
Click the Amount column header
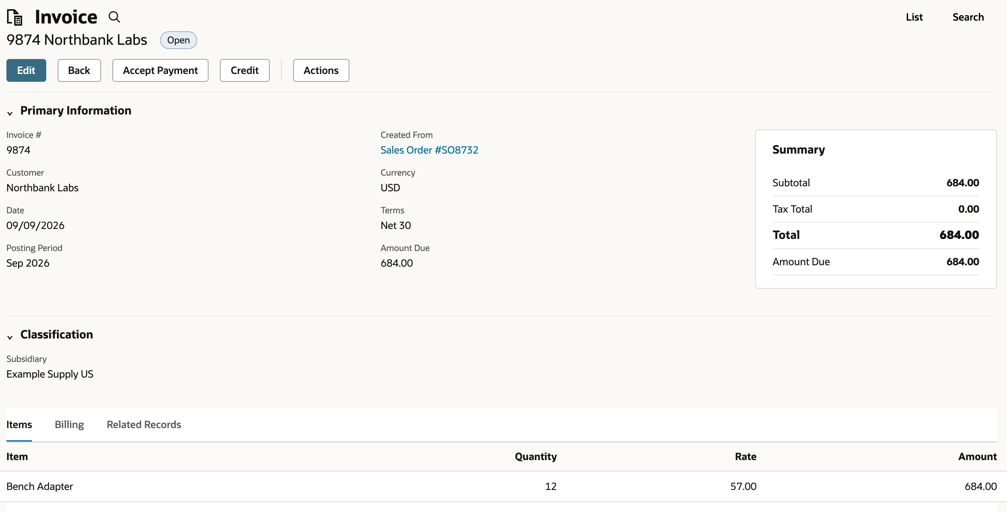(x=977, y=457)
